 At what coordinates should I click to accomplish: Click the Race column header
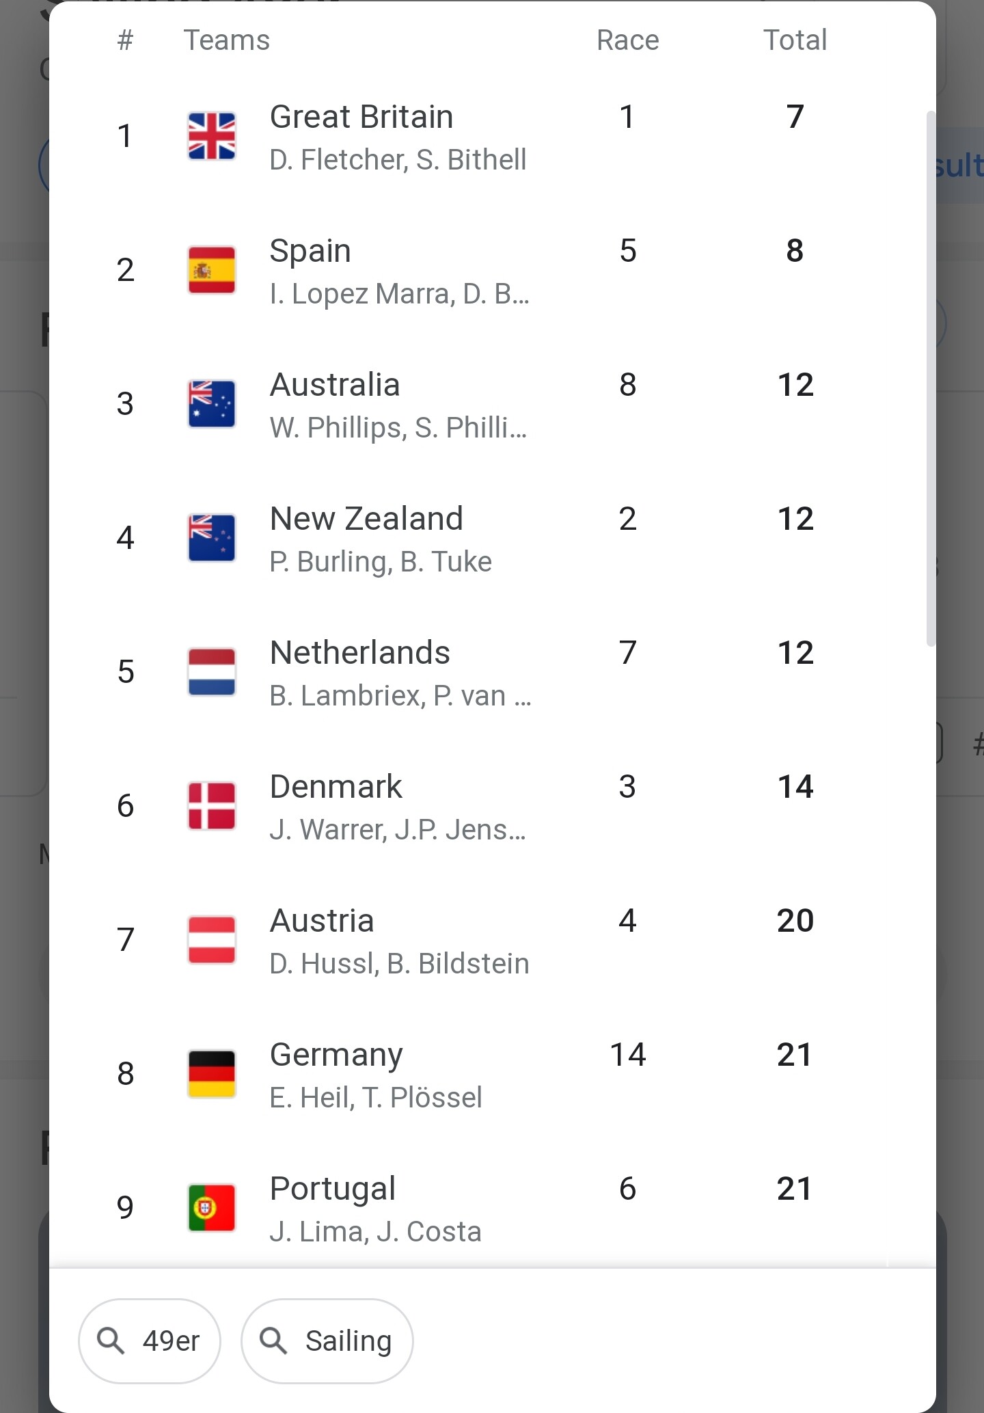(x=627, y=40)
